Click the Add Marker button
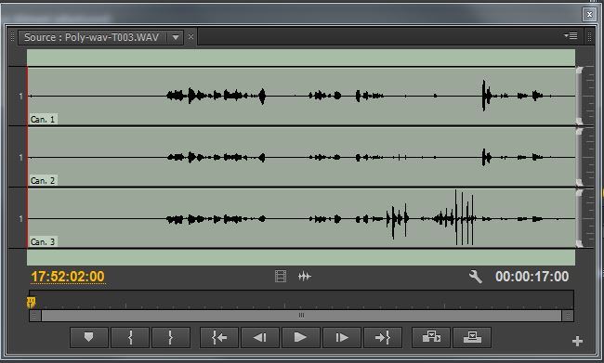The width and height of the screenshot is (604, 363). tap(89, 338)
